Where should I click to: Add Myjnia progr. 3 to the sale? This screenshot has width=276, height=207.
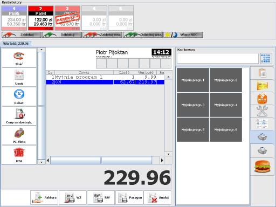(x=193, y=105)
